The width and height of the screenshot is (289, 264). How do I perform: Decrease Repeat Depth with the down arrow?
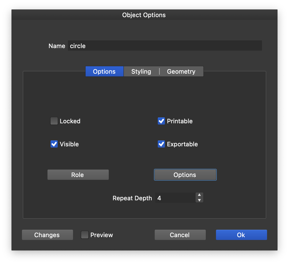point(199,200)
